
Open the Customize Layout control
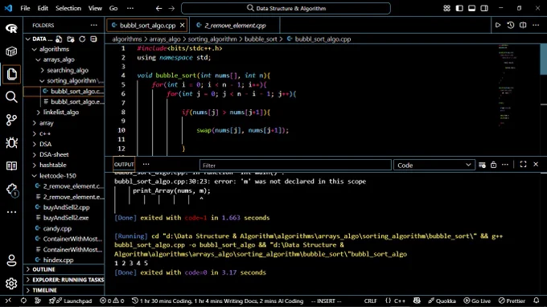[x=446, y=8]
